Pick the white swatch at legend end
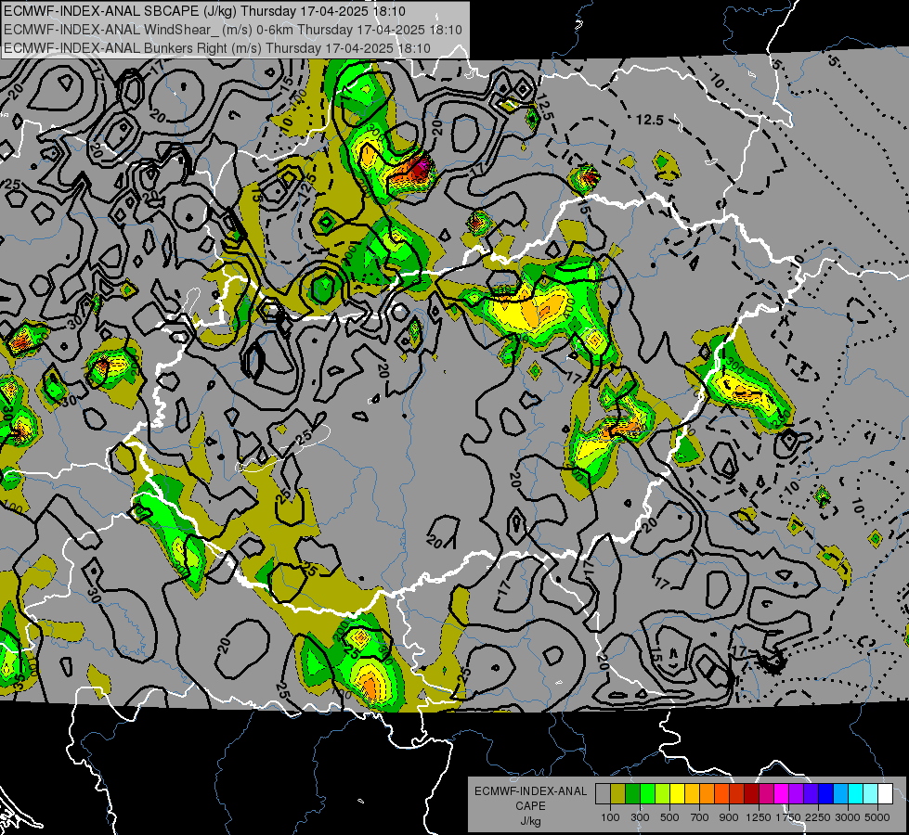Image resolution: width=909 pixels, height=835 pixels. [885, 794]
